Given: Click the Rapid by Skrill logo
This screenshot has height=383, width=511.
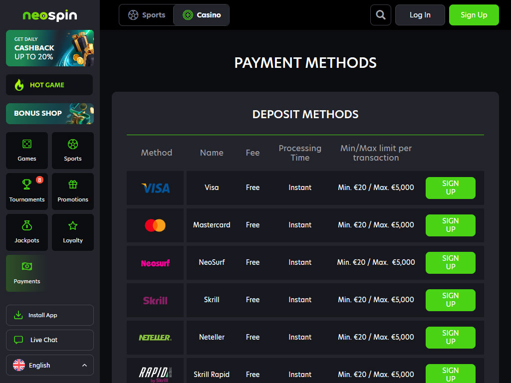Looking at the screenshot, I should 155,375.
